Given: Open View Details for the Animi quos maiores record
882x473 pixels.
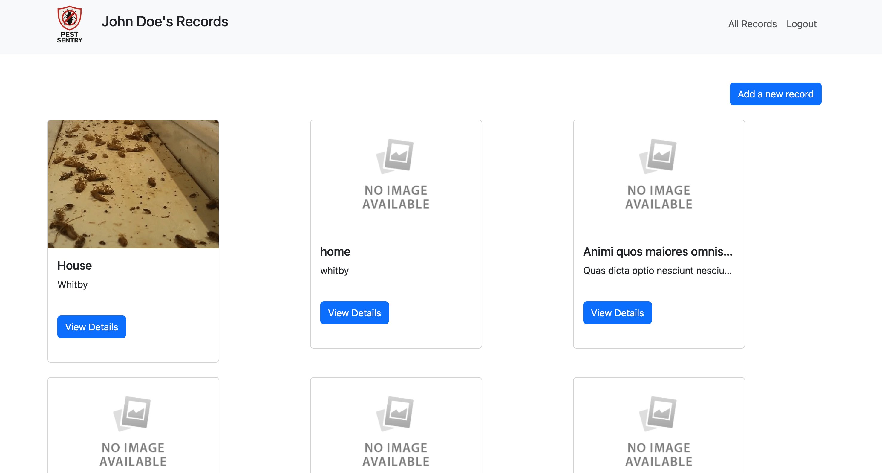Looking at the screenshot, I should click(x=617, y=312).
